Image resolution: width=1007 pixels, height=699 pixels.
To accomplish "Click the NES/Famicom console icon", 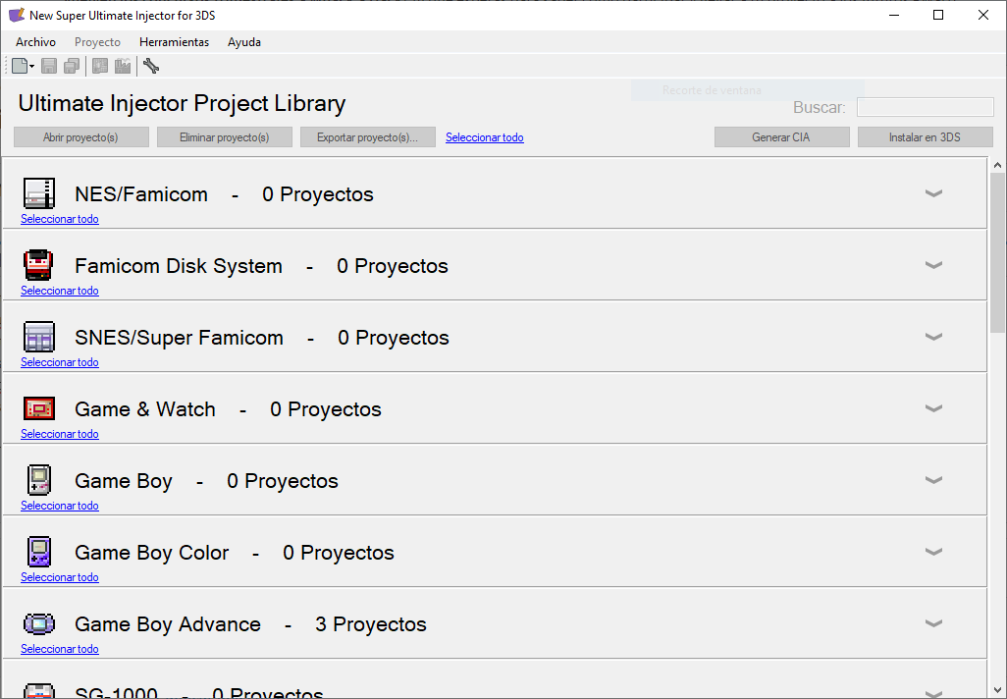I will pos(39,193).
